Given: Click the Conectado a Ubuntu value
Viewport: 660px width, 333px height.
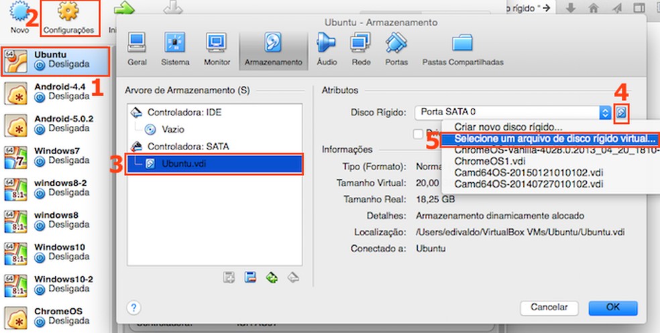Looking at the screenshot, I should pyautogui.click(x=431, y=249).
